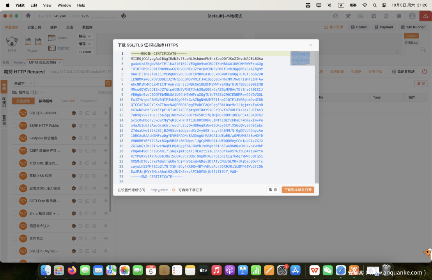Click the 导入资源 link
Image resolution: width=432 pixels, height=280 pixels.
click(x=333, y=27)
